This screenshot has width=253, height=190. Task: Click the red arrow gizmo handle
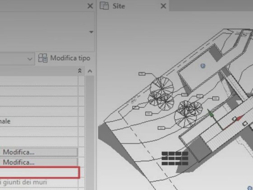pyautogui.click(x=240, y=118)
